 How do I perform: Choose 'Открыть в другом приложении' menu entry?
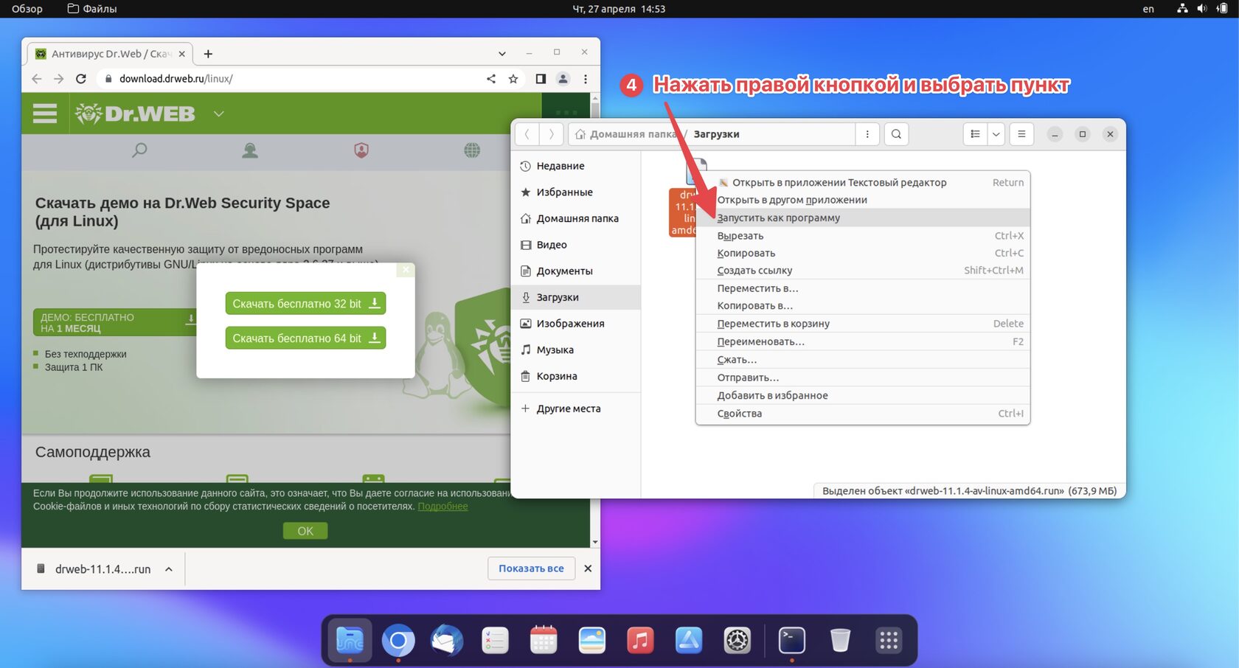[x=863, y=200]
